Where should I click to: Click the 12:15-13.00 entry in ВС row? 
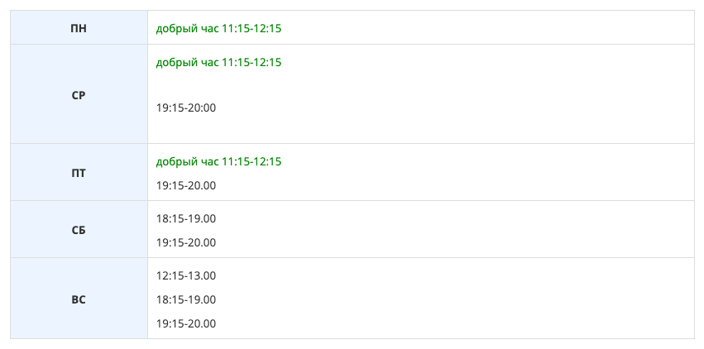tap(186, 275)
